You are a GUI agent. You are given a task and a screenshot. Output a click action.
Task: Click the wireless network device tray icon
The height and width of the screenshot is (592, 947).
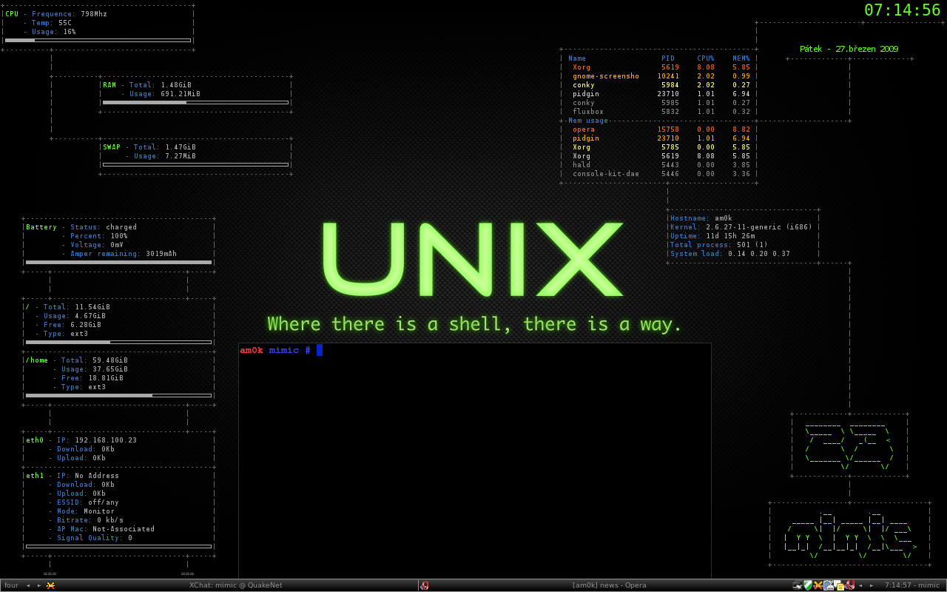click(x=829, y=585)
